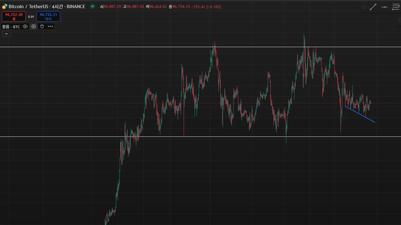Click the 볼륨 · BTC indicator label
401x225 pixels.
tap(11, 27)
